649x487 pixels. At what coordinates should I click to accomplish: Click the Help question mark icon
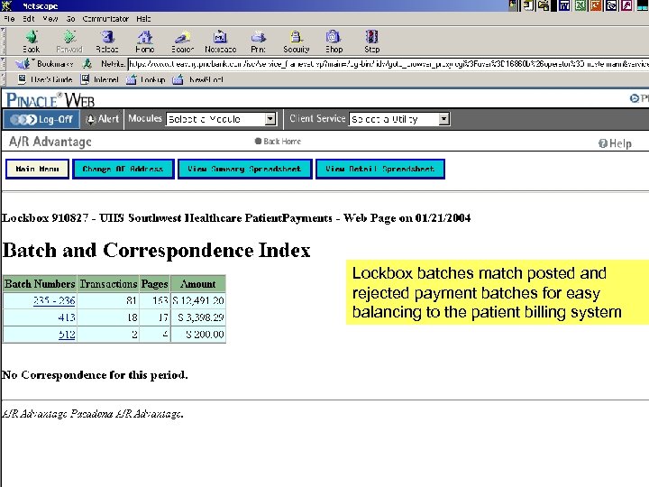pos(603,143)
